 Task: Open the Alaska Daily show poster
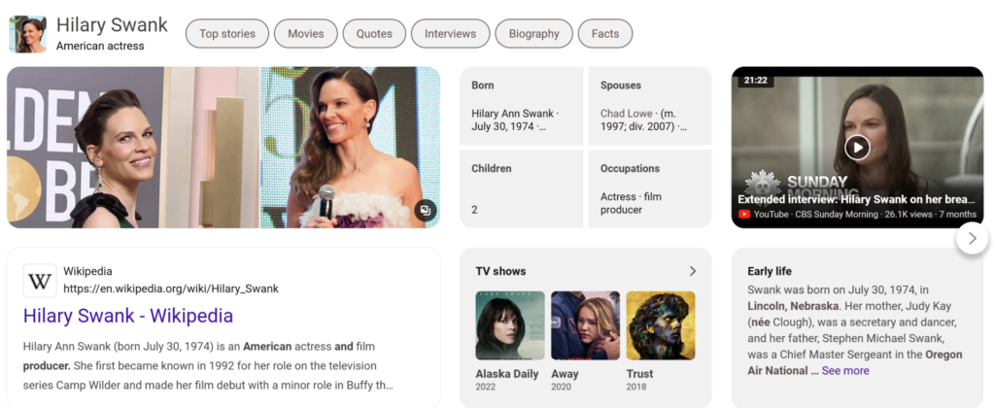click(x=509, y=326)
